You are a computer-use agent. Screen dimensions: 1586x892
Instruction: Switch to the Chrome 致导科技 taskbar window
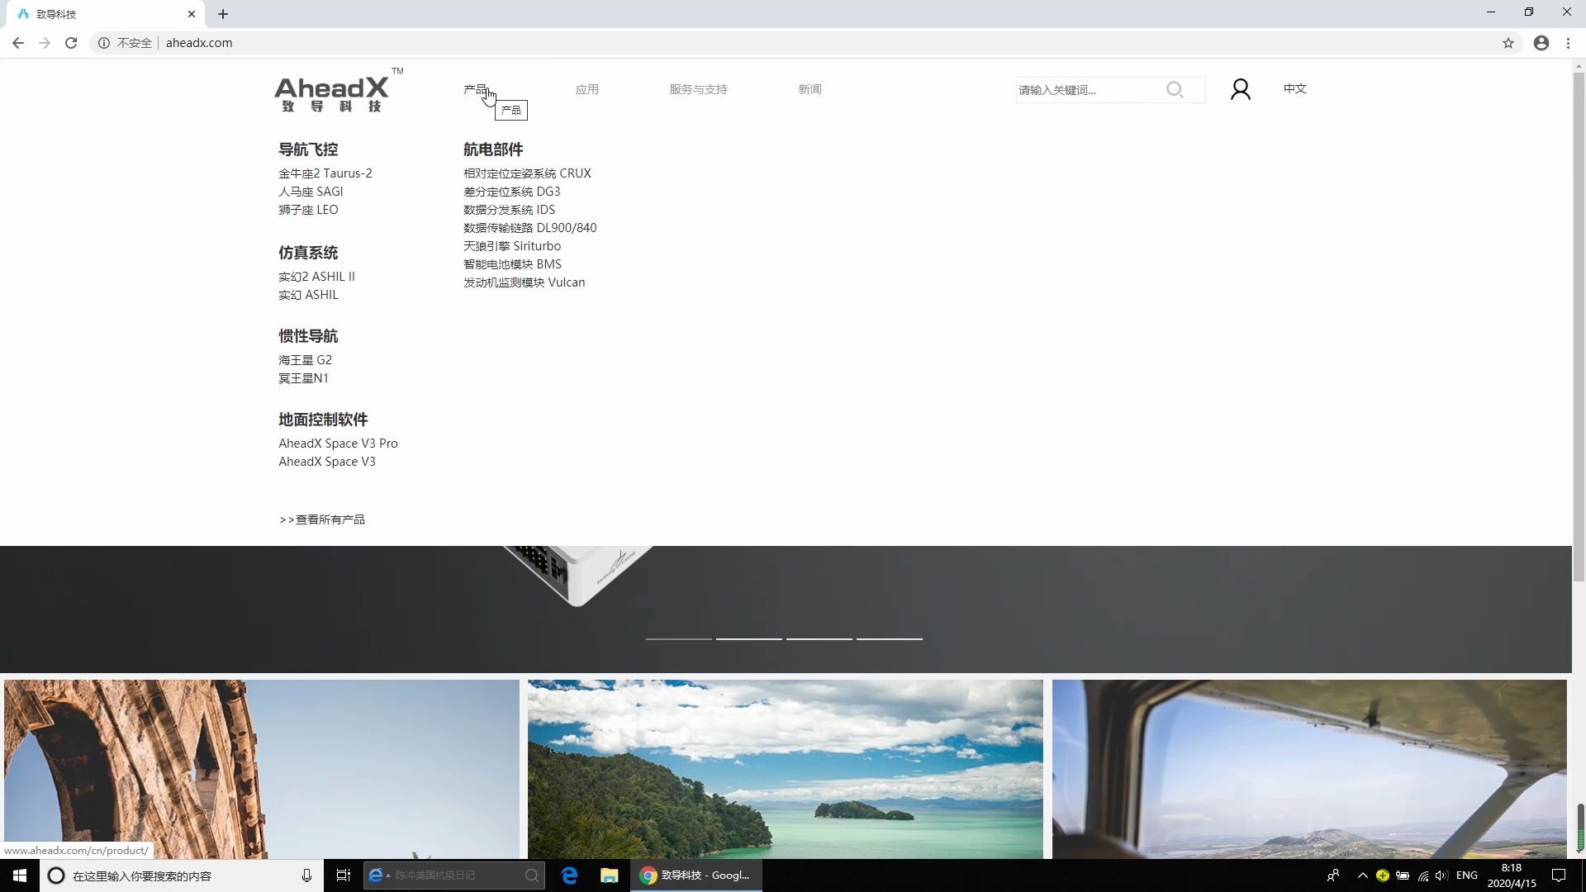(x=696, y=875)
